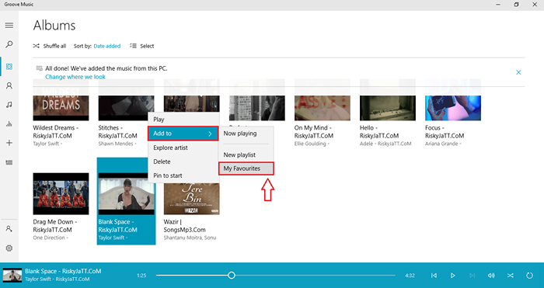Skip to next track
The image size is (544, 288).
(x=472, y=276)
